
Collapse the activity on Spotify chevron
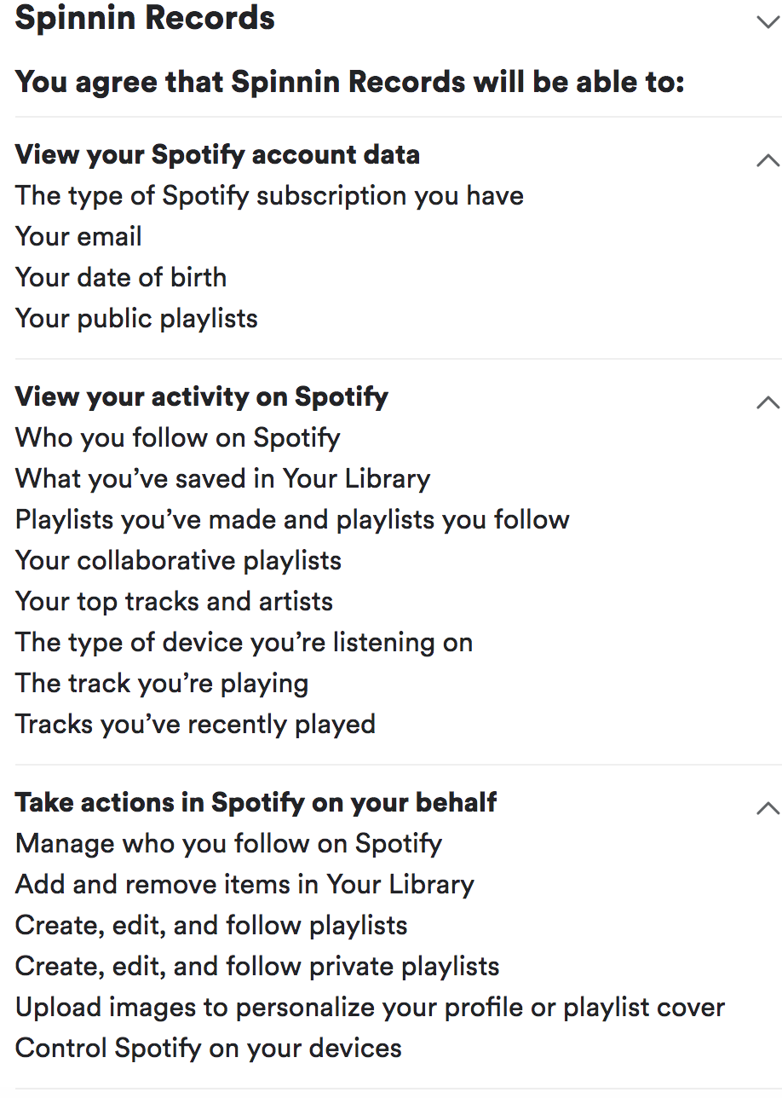tap(768, 402)
